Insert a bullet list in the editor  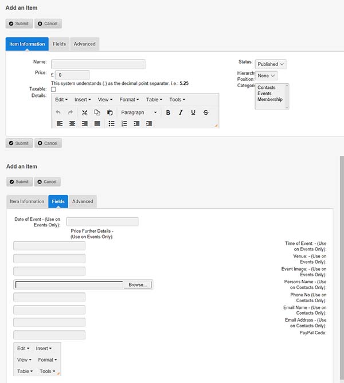click(112, 123)
